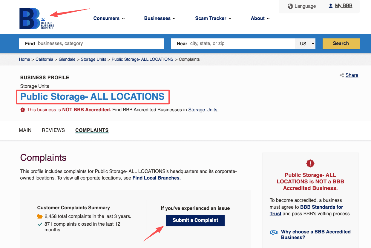Open the Find Local Branches link
Viewport: 371px width, 248px height.
click(156, 178)
